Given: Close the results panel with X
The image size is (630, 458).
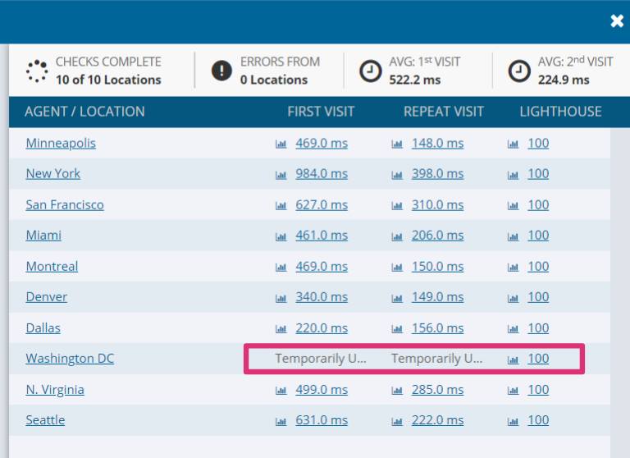Looking at the screenshot, I should click(x=617, y=21).
